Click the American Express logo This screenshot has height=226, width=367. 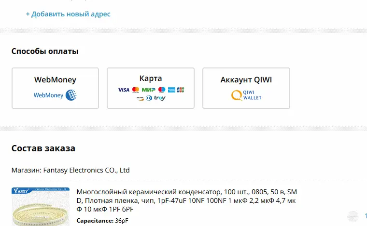pos(171,90)
